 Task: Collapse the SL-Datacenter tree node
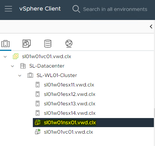[12, 66]
